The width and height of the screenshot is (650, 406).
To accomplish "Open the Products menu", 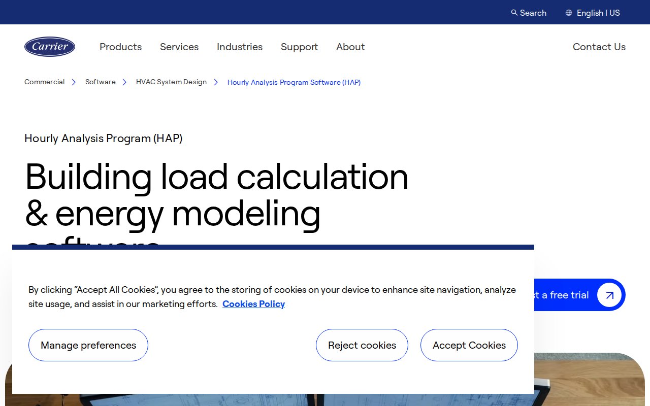I will pyautogui.click(x=120, y=47).
